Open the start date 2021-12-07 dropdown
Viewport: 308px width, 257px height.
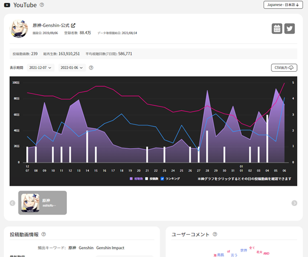40,67
